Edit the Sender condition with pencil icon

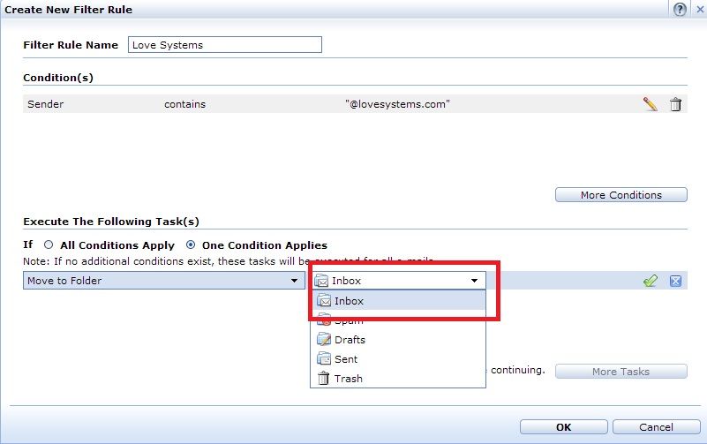[x=650, y=104]
